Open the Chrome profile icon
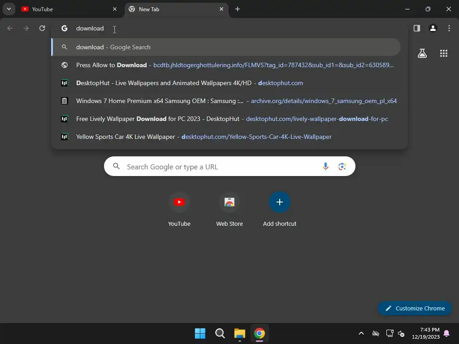This screenshot has height=344, width=459. (x=433, y=28)
